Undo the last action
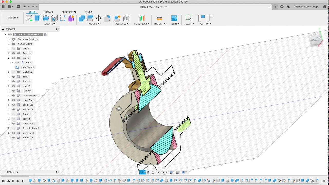The image size is (329, 185). tap(25, 7)
